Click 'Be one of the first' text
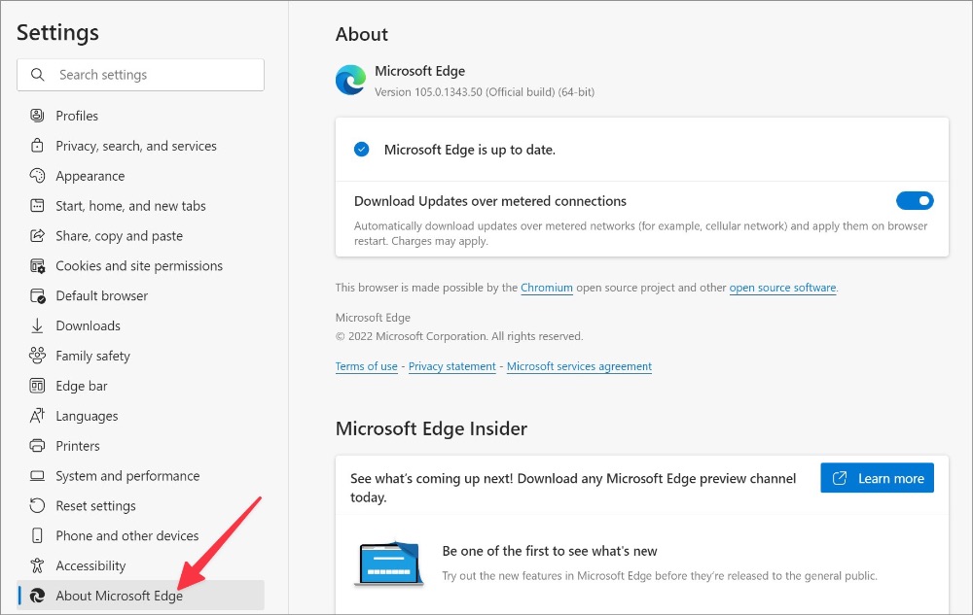Screen dimensions: 973x615 point(549,551)
